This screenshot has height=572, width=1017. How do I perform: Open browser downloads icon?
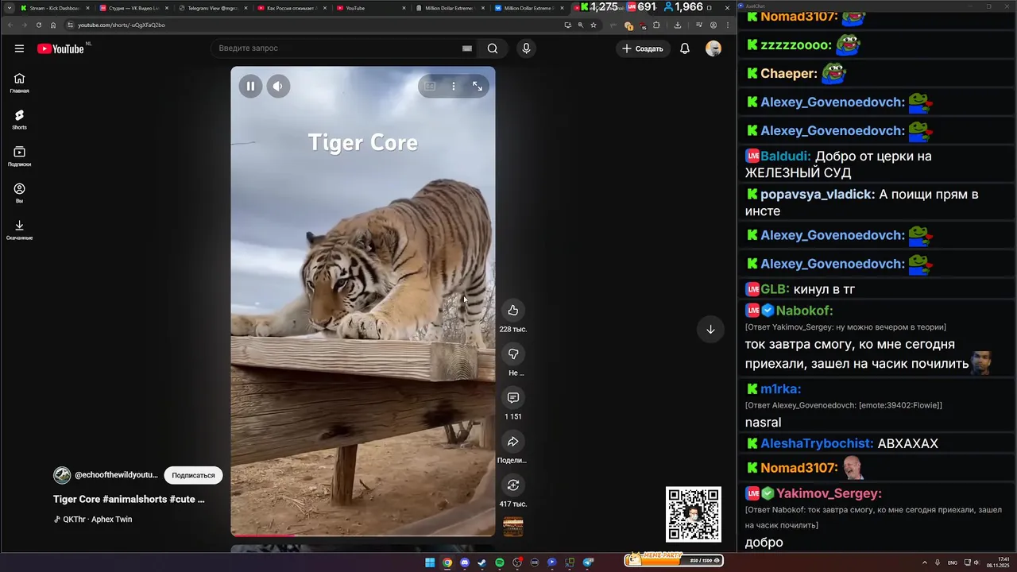coord(677,25)
